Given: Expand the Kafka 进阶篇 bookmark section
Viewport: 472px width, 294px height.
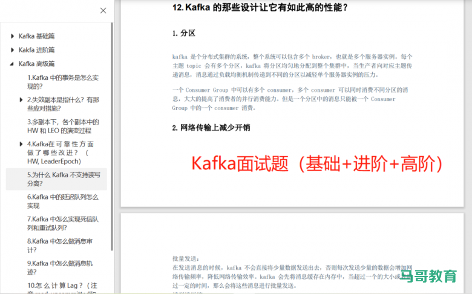Looking at the screenshot, I should click(x=12, y=50).
